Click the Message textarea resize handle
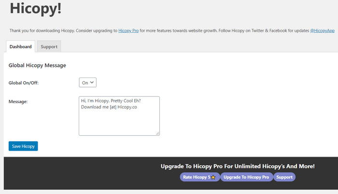 (x=157, y=133)
